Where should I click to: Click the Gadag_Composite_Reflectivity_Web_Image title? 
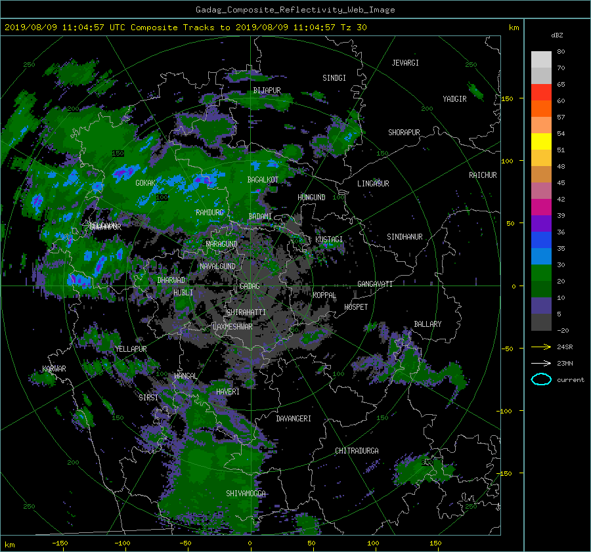[x=295, y=10]
